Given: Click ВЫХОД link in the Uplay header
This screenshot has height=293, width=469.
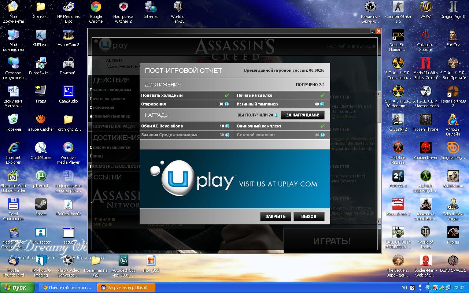Looking at the screenshot, I should pyautogui.click(x=366, y=47).
